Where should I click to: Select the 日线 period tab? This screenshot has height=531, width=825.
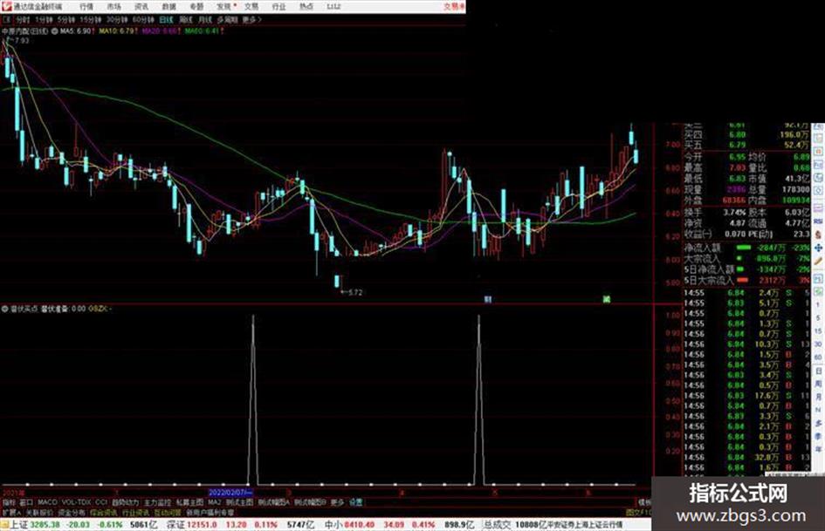tap(166, 20)
